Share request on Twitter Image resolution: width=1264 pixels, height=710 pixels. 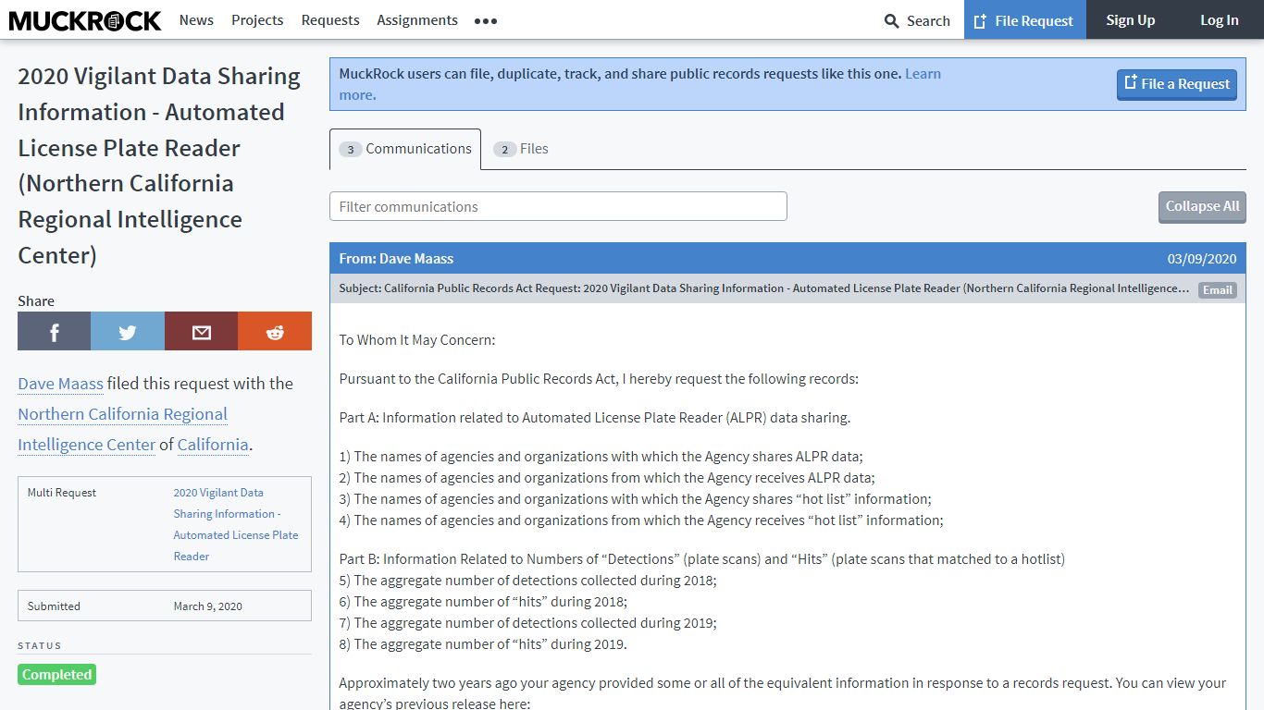(128, 331)
